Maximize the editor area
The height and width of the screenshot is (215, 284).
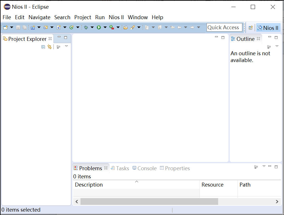[223, 37]
